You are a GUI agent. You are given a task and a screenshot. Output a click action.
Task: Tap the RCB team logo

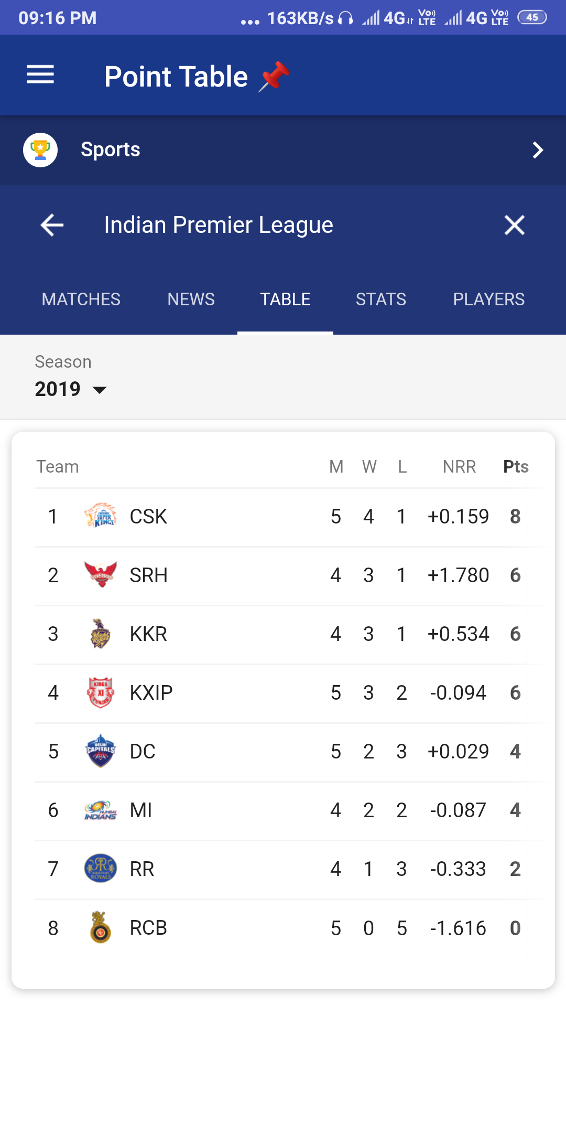100,927
